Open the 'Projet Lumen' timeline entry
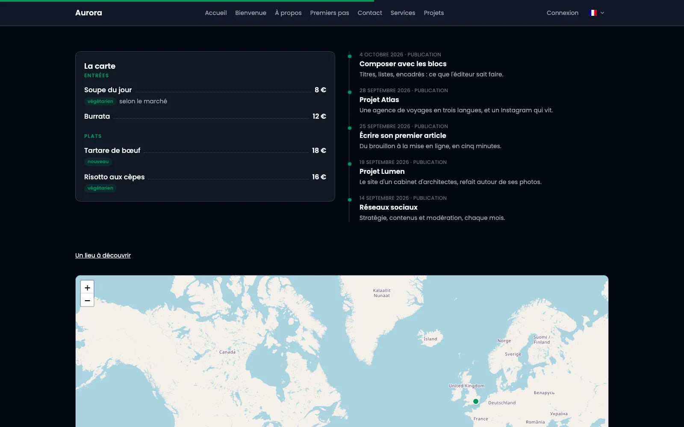684x427 pixels. click(382, 171)
